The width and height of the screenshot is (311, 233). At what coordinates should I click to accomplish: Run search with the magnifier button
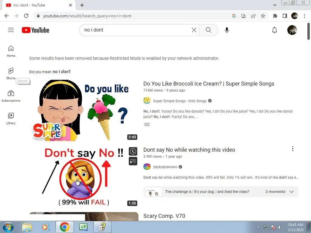208,30
